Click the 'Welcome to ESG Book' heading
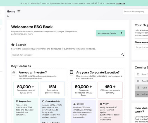Viewport: 148px width, 123px height. pos(32,27)
